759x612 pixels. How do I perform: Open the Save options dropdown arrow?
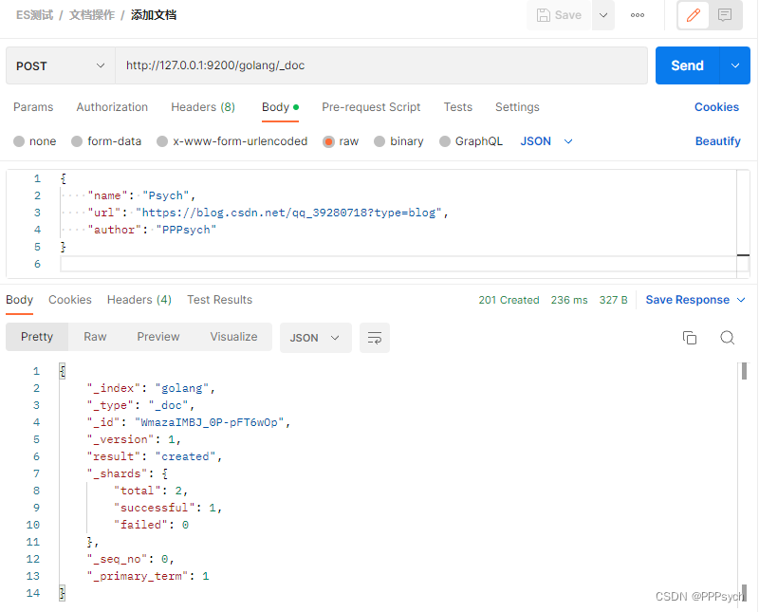pos(603,15)
